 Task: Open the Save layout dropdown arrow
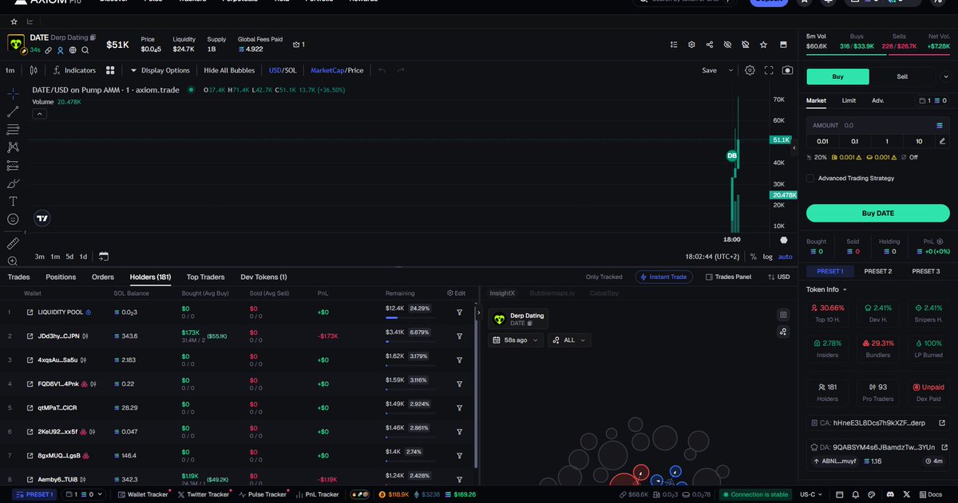click(731, 70)
